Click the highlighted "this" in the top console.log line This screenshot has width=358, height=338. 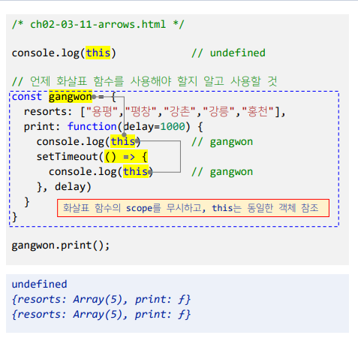98,53
